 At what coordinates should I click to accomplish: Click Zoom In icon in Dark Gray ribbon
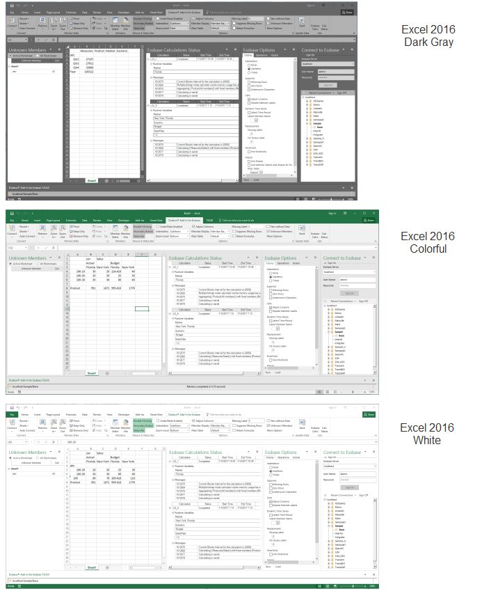tap(54, 20)
